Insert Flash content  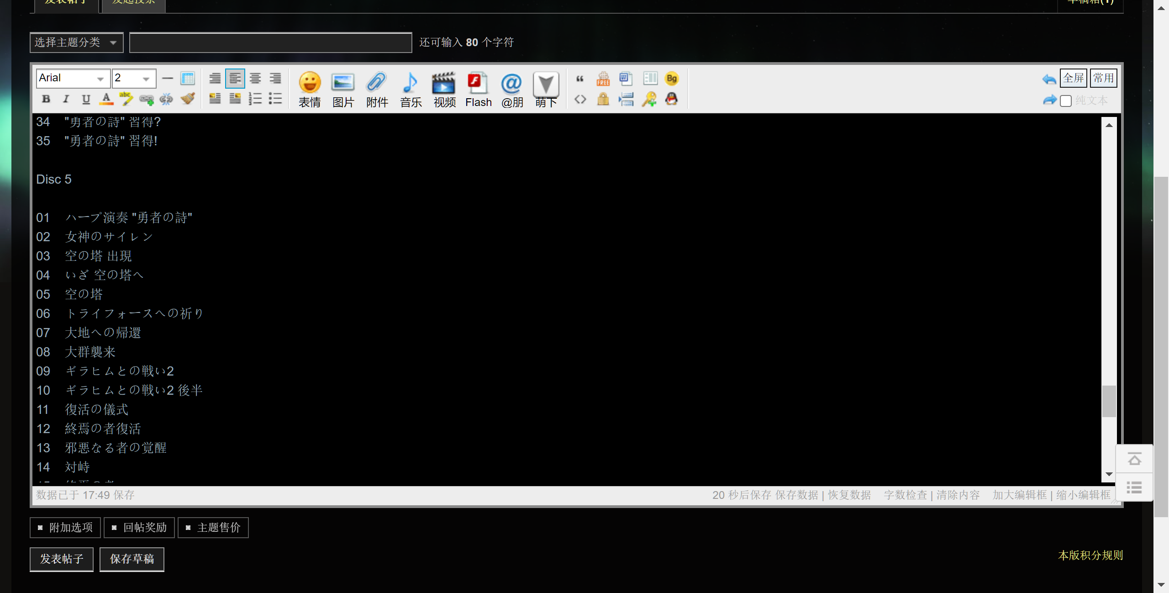click(479, 90)
